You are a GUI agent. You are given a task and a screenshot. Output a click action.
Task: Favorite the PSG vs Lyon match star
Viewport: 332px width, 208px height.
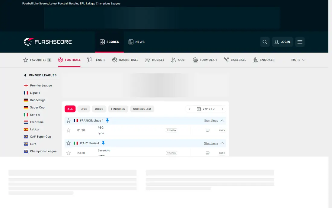[x=69, y=130]
